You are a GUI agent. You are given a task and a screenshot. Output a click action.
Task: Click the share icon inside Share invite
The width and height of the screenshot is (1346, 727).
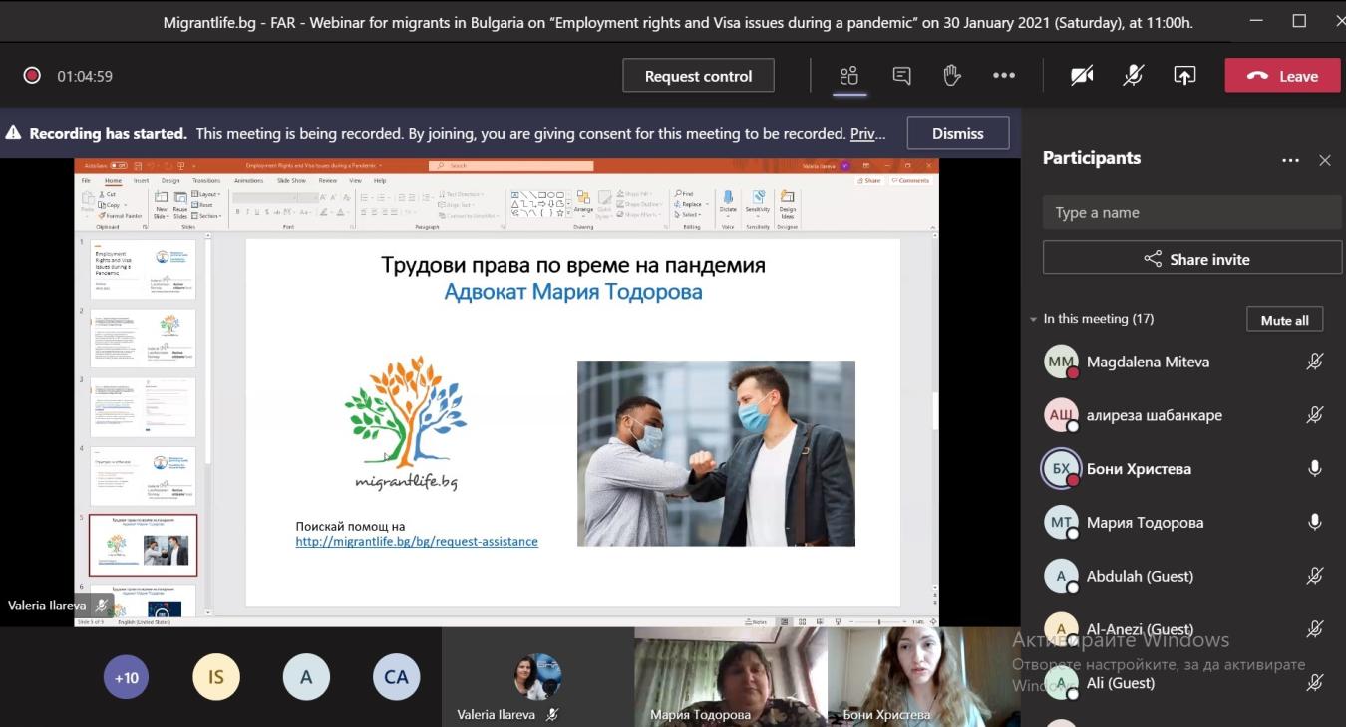click(x=1153, y=259)
